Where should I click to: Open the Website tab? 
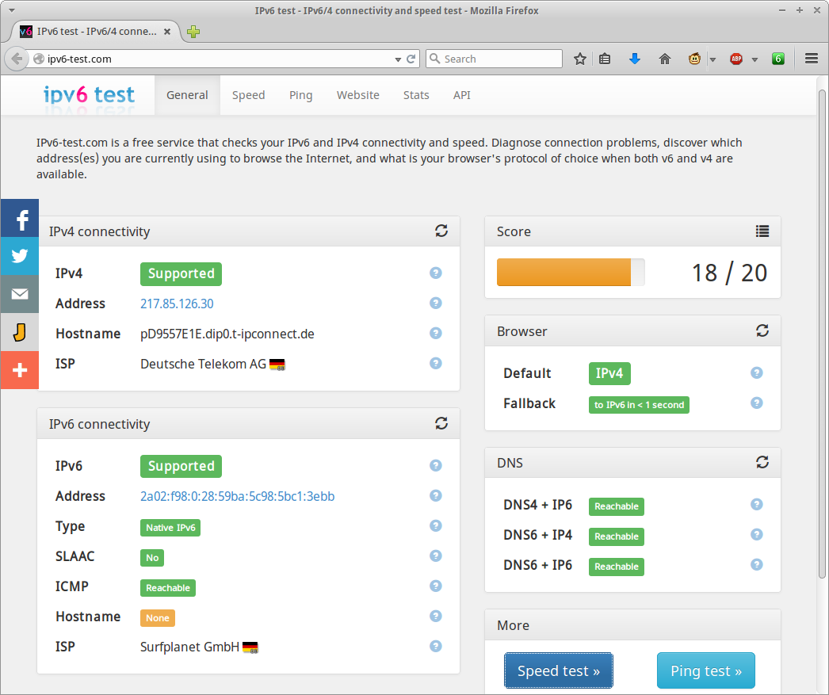pos(358,95)
